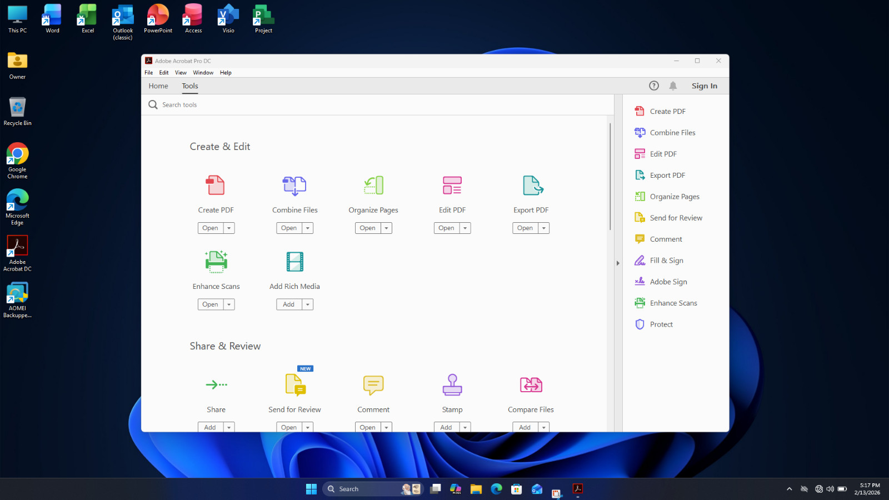Viewport: 889px width, 500px height.
Task: Click Add button under Add Rich Media
Action: tap(289, 304)
